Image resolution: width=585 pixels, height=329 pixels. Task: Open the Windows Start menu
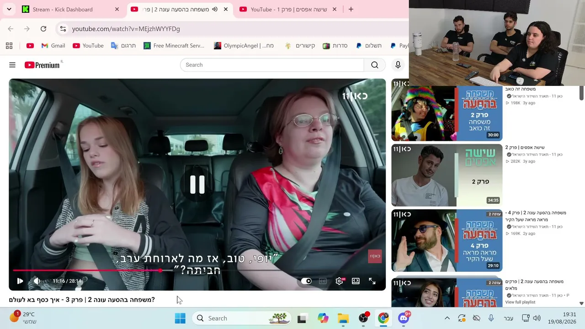[180, 318]
